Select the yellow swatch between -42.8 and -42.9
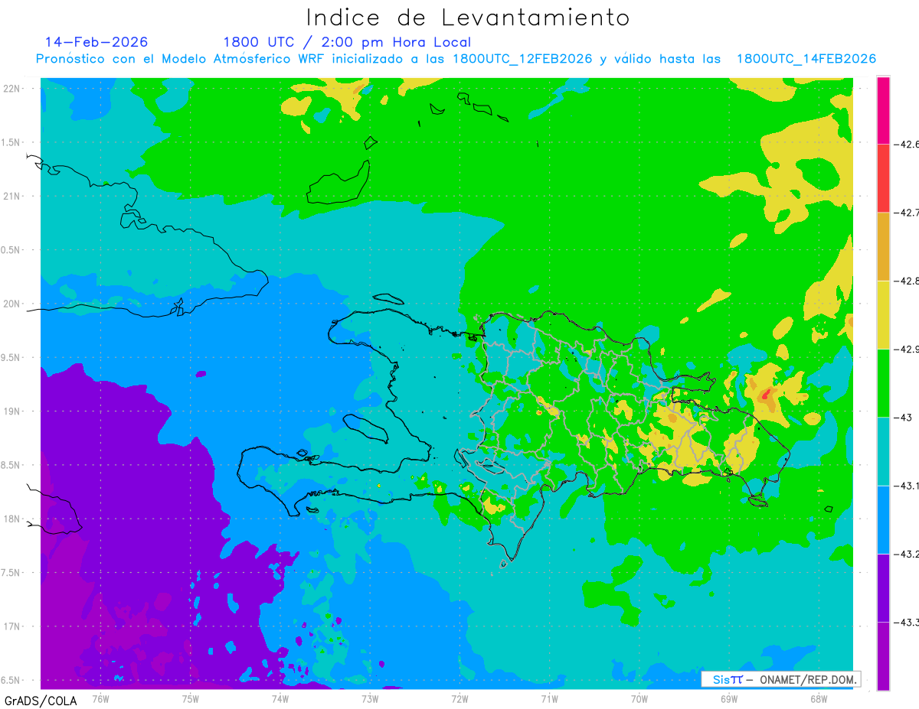The height and width of the screenshot is (709, 919). pos(883,314)
